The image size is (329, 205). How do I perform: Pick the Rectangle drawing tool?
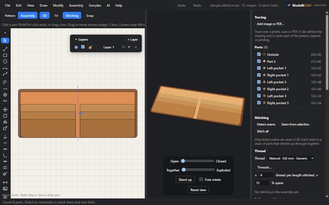pos(5,55)
